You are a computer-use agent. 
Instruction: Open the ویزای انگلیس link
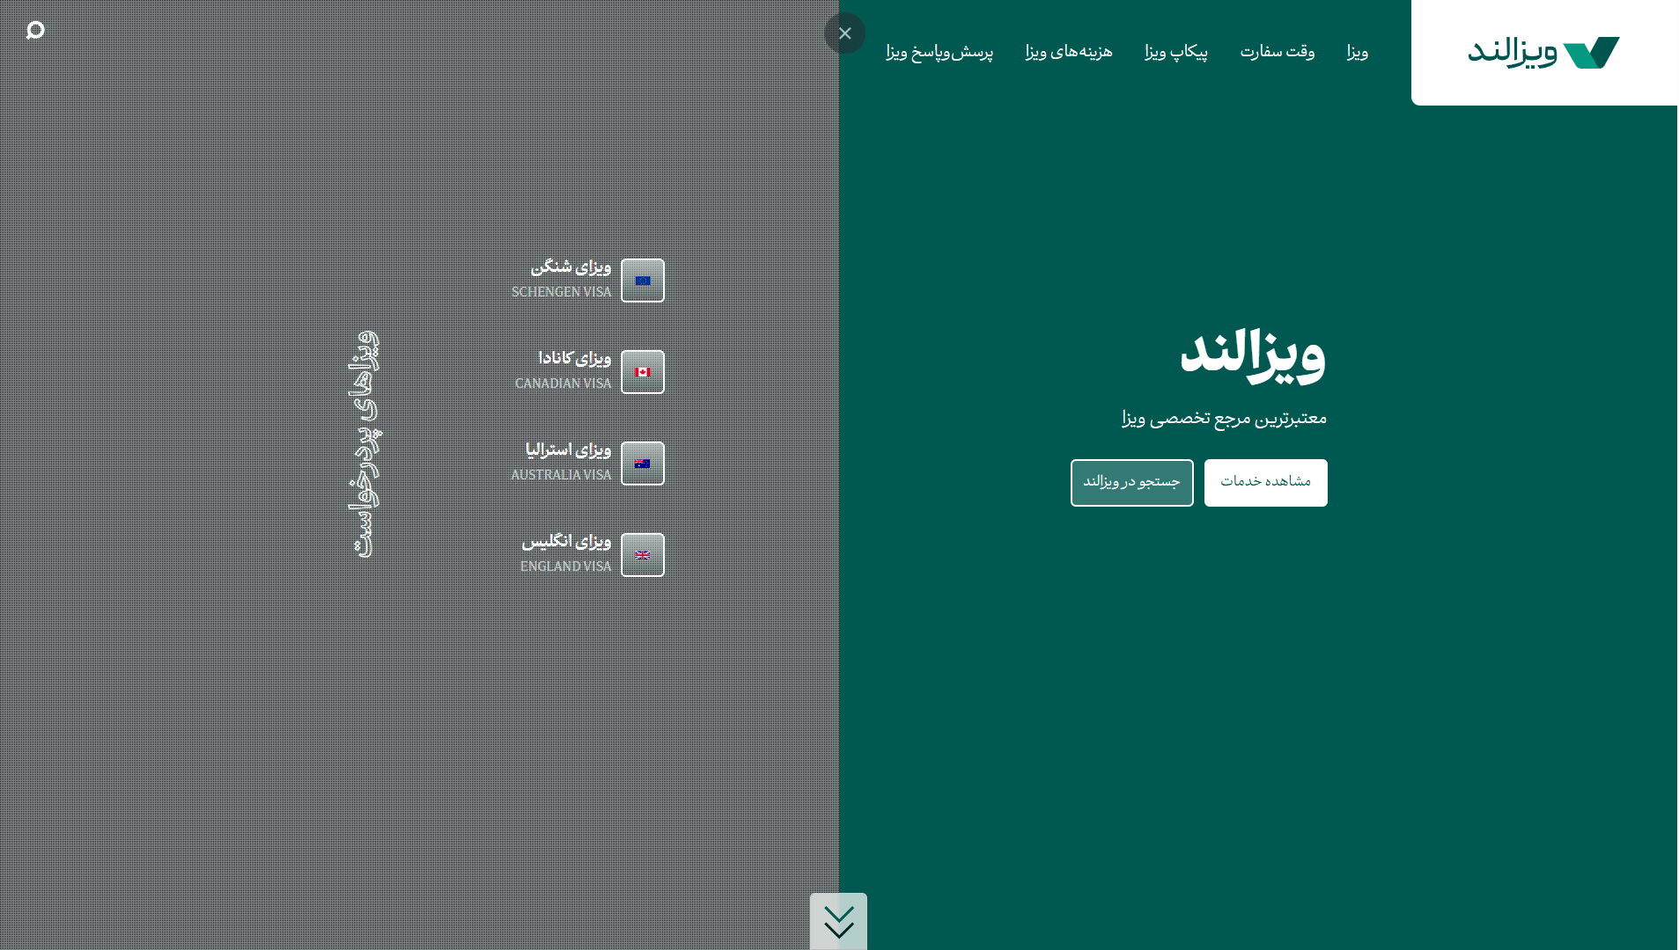click(566, 541)
